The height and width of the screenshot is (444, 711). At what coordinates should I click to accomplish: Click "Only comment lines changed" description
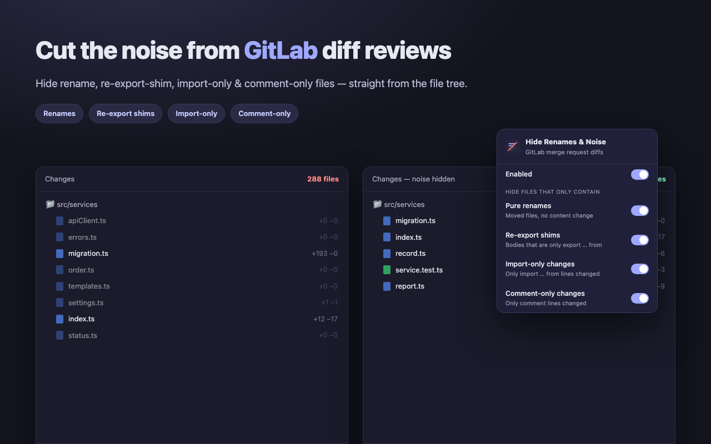[546, 303]
